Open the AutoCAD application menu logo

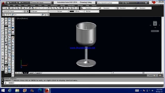click(3, 3)
